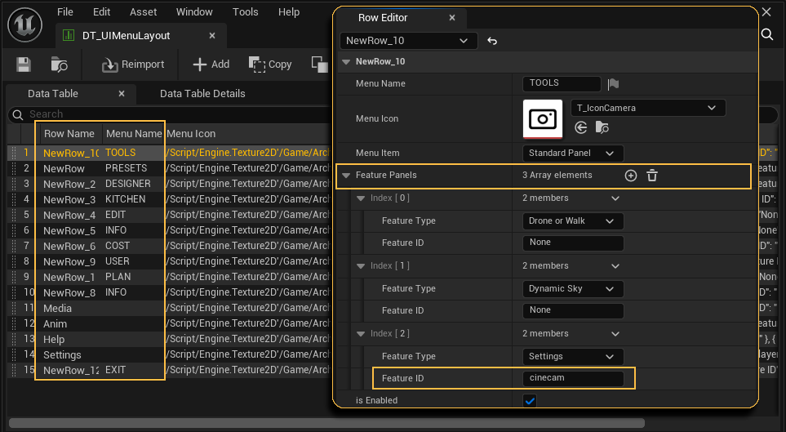The height and width of the screenshot is (432, 786).
Task: Click the flag icon beside Menu Name
Action: point(614,83)
